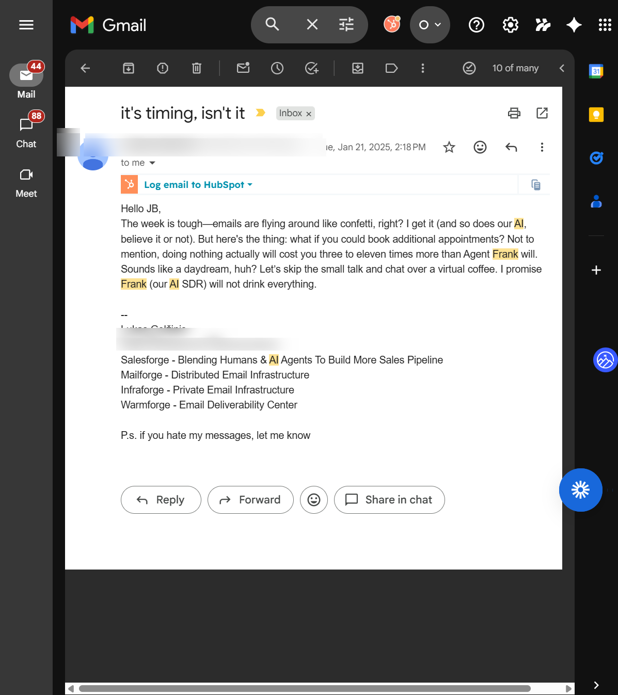The image size is (618, 695).
Task: Click the search magnifier icon
Action: 272,24
